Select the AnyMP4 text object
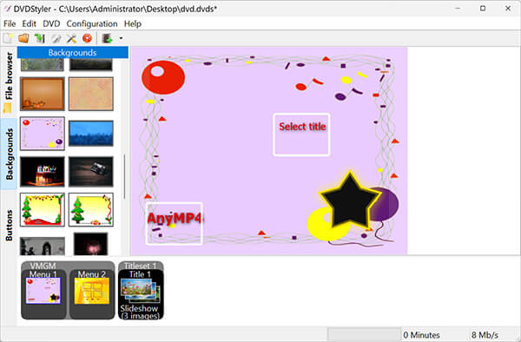Screen dimensions: 521x342 click(175, 223)
